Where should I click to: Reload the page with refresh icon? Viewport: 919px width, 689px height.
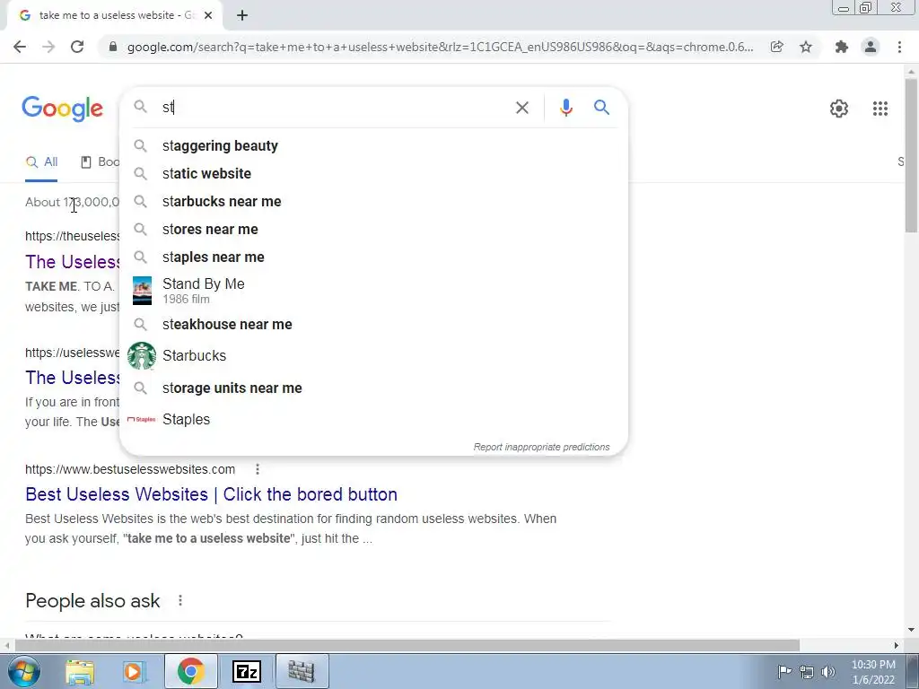coord(77,47)
